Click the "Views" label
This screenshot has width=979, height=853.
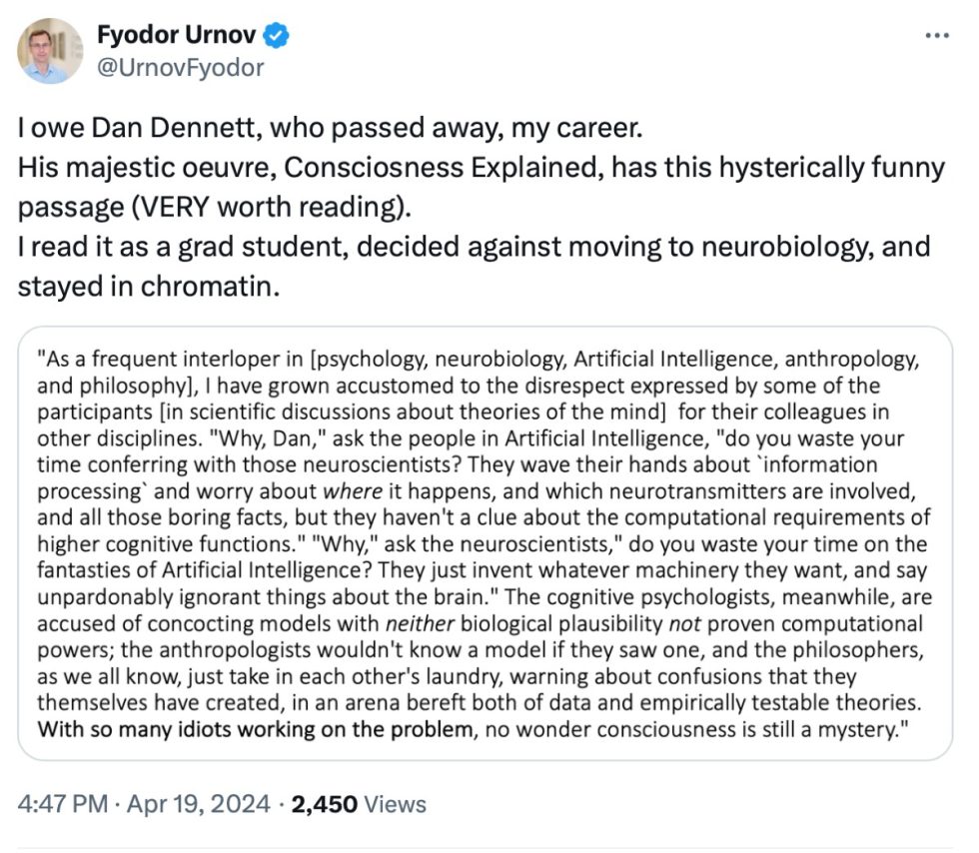click(x=395, y=803)
